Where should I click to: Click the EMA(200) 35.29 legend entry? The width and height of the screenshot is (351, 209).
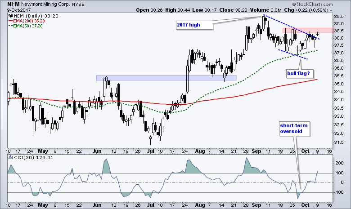pos(27,21)
